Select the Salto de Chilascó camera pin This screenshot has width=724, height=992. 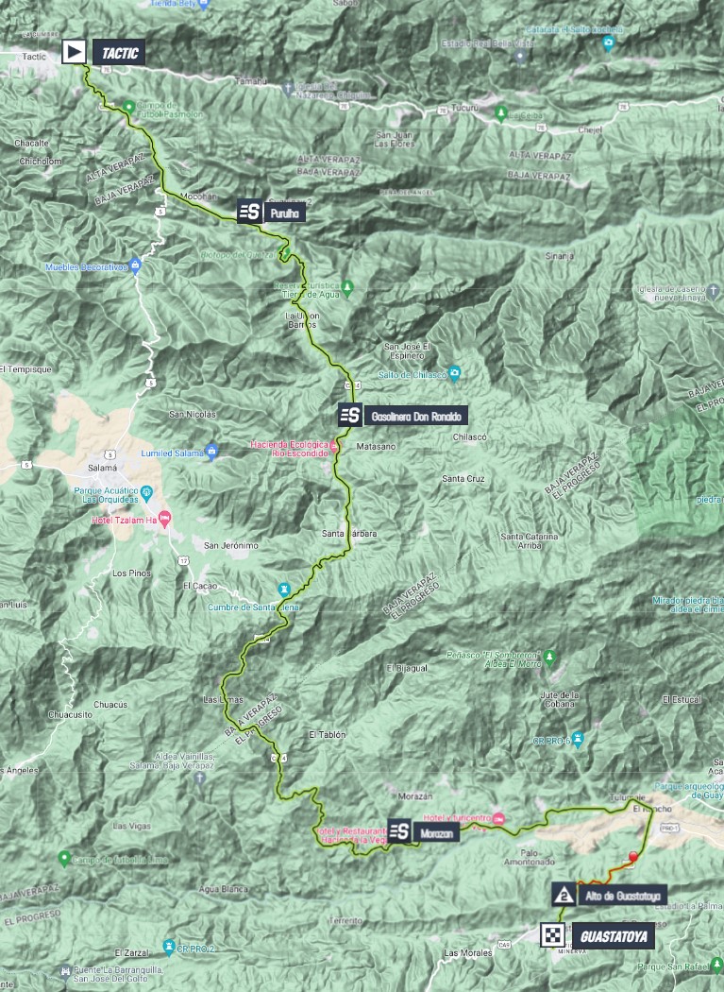tap(454, 373)
